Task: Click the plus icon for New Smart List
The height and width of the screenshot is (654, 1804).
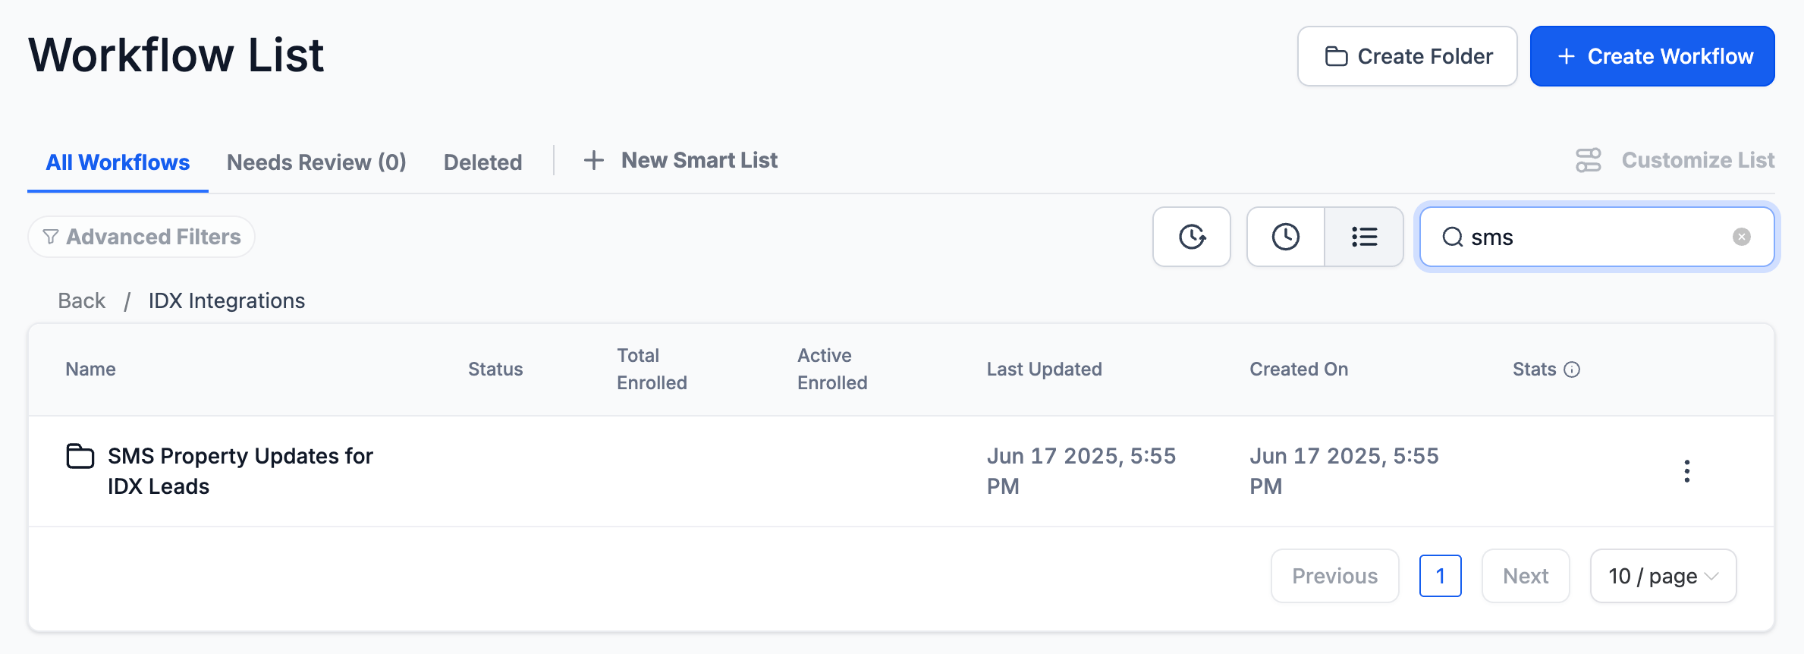Action: (593, 160)
